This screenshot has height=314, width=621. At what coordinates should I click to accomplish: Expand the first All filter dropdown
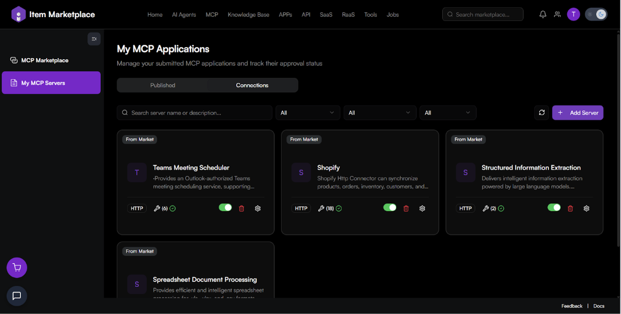tap(308, 113)
